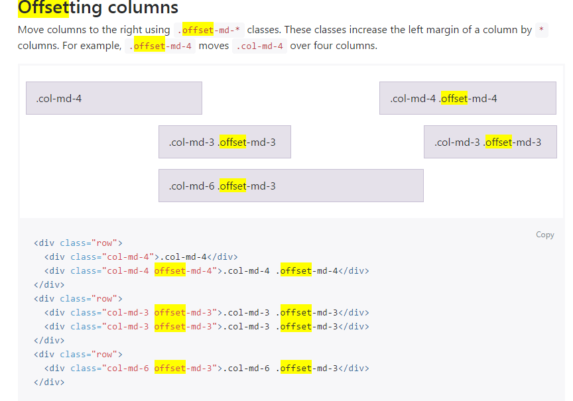
Task: Select the .col-md-4 .offset-md-4 example column
Action: [x=467, y=97]
